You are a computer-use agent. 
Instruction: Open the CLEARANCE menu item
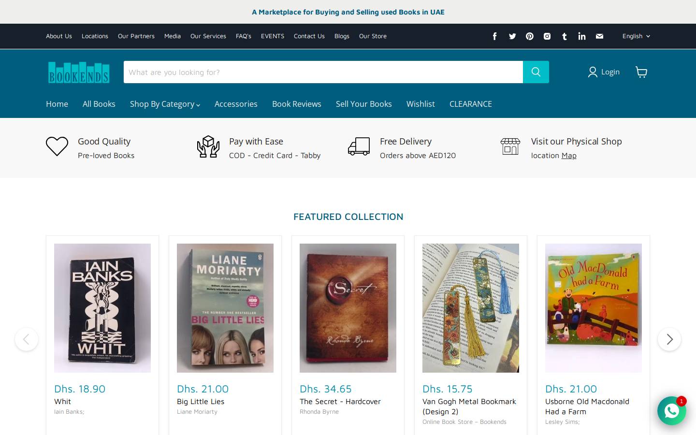pos(471,104)
